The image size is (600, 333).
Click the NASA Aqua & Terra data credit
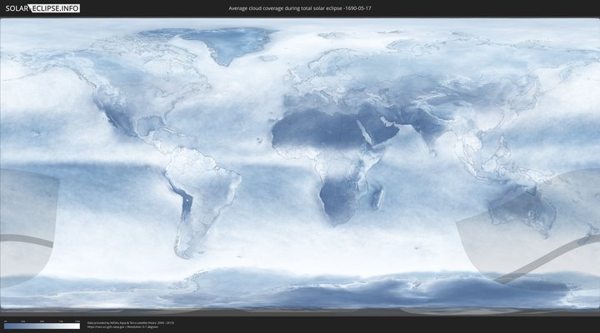(x=132, y=322)
